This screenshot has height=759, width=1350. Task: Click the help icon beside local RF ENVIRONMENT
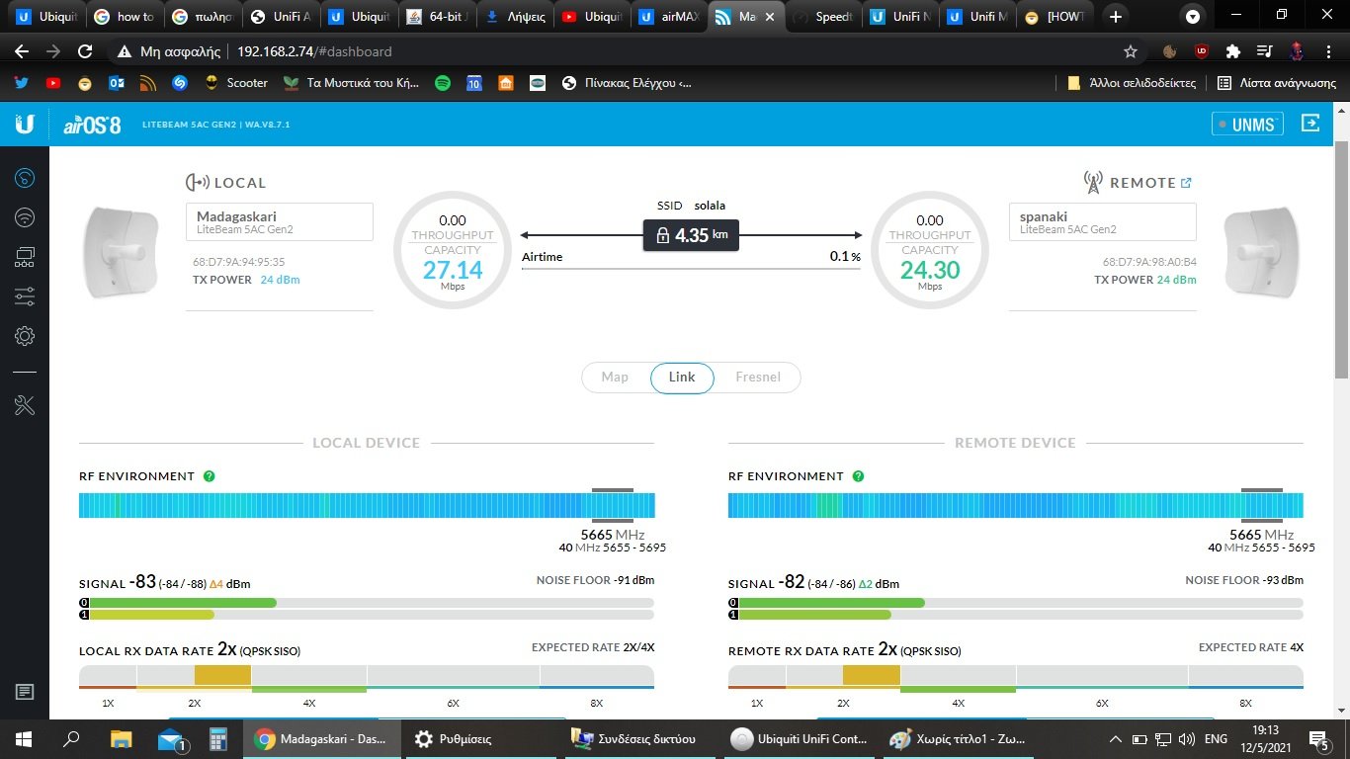210,476
